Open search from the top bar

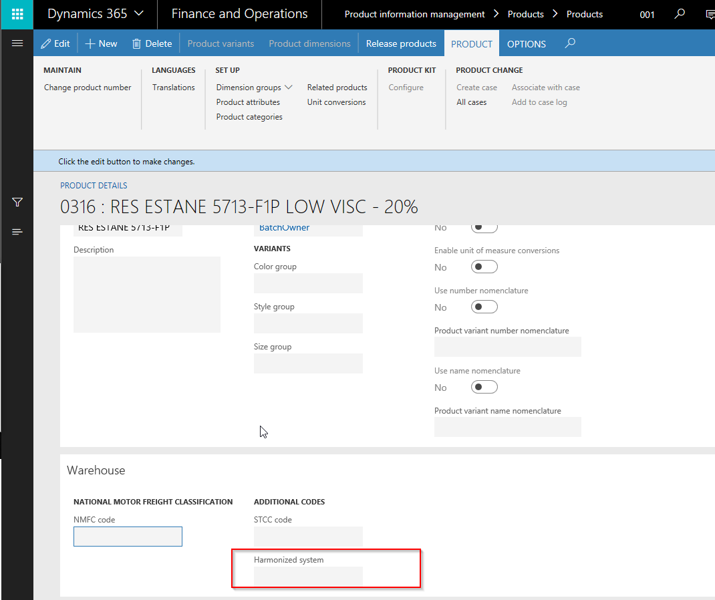[680, 13]
